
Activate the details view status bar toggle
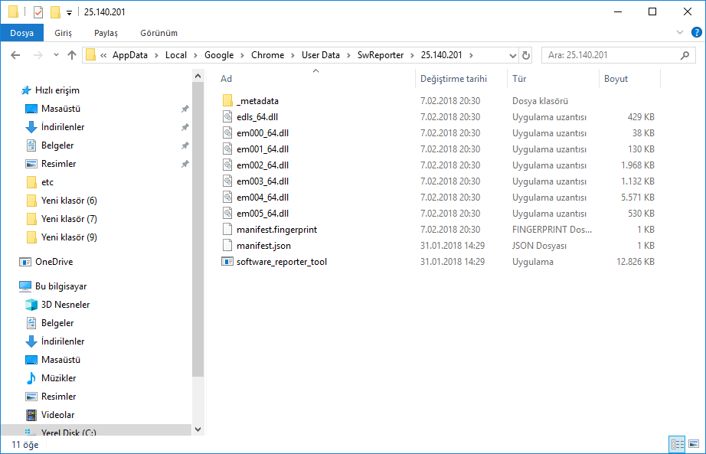pos(677,444)
